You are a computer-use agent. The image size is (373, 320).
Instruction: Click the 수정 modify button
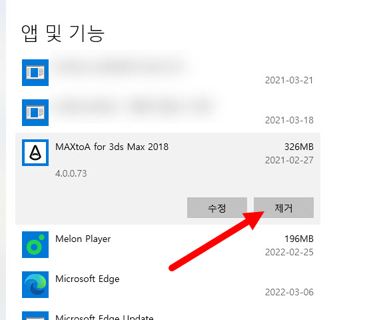tap(217, 207)
